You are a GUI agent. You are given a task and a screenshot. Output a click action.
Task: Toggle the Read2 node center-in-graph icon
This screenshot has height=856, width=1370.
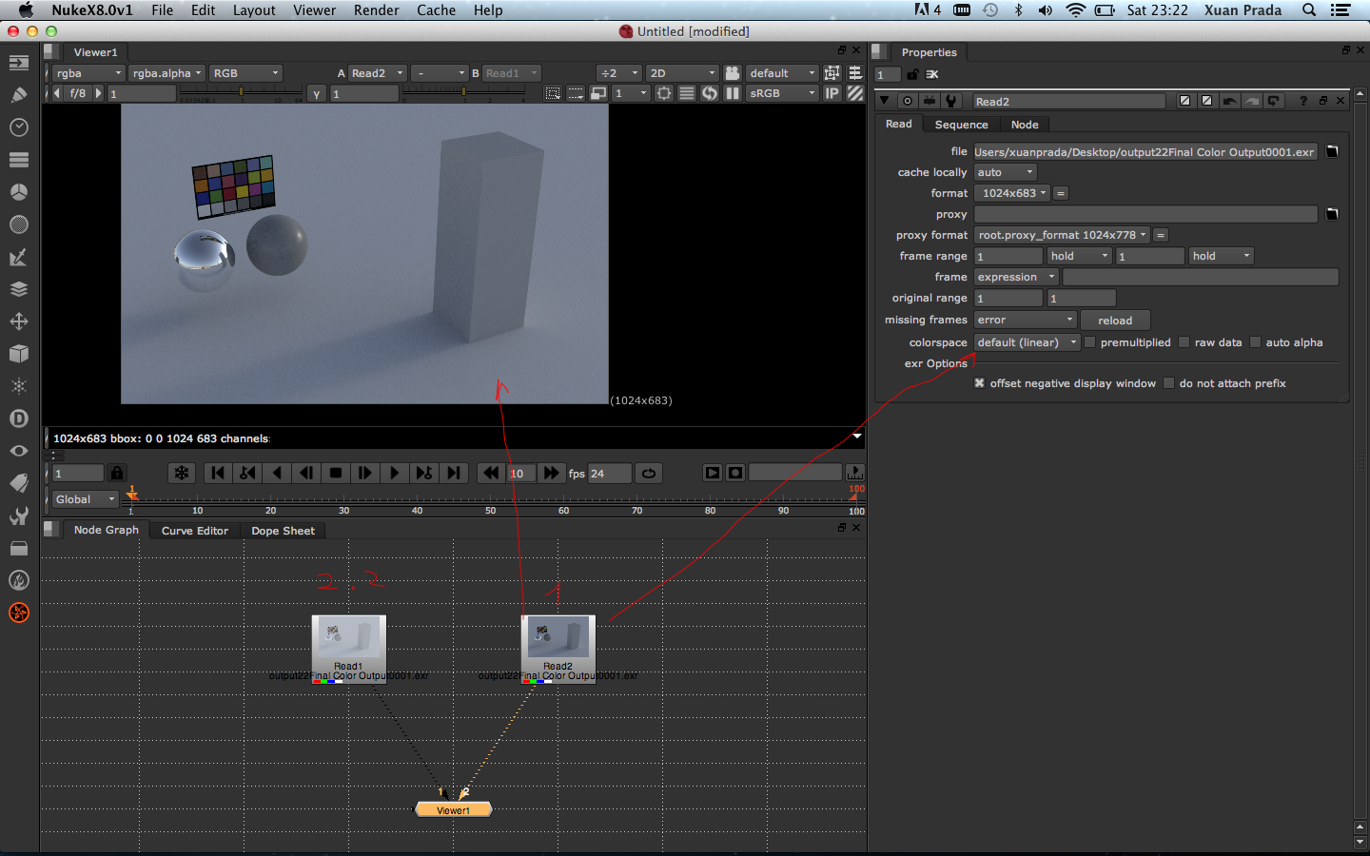pyautogui.click(x=908, y=101)
